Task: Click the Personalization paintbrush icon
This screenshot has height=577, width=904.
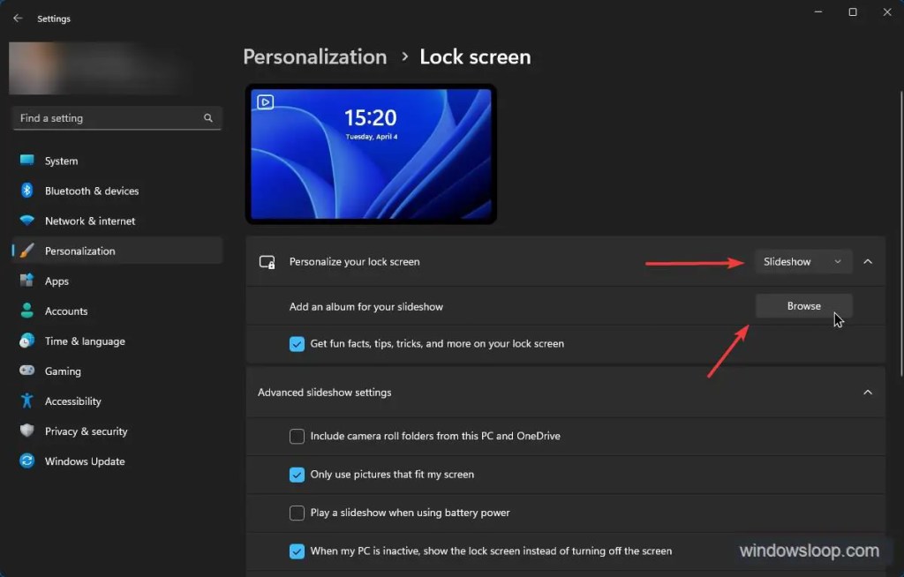Action: tap(26, 251)
